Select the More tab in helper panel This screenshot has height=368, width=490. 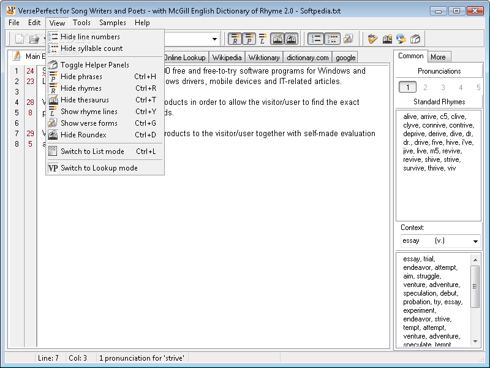click(x=438, y=56)
